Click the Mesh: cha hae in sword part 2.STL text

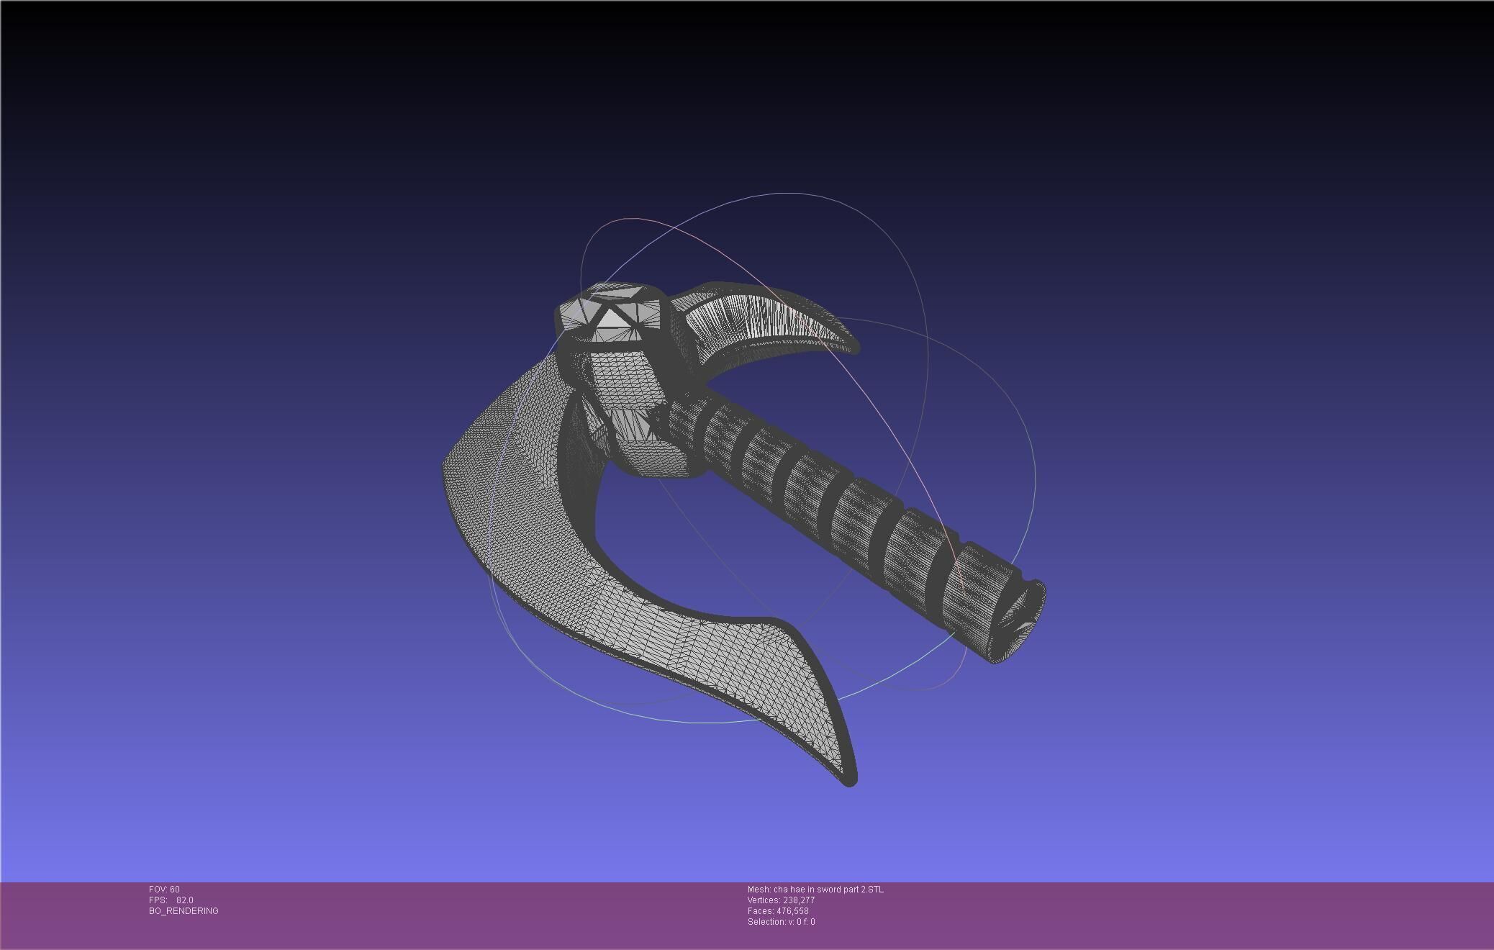[815, 890]
